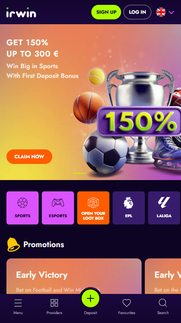
Task: Select the LaLiga tile
Action: [164, 208]
